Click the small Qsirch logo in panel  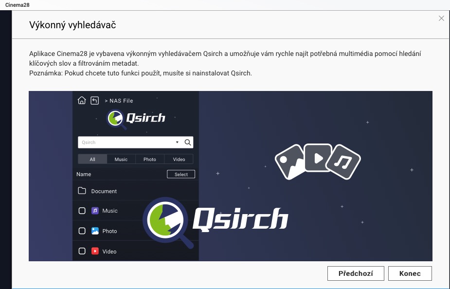tap(136, 119)
